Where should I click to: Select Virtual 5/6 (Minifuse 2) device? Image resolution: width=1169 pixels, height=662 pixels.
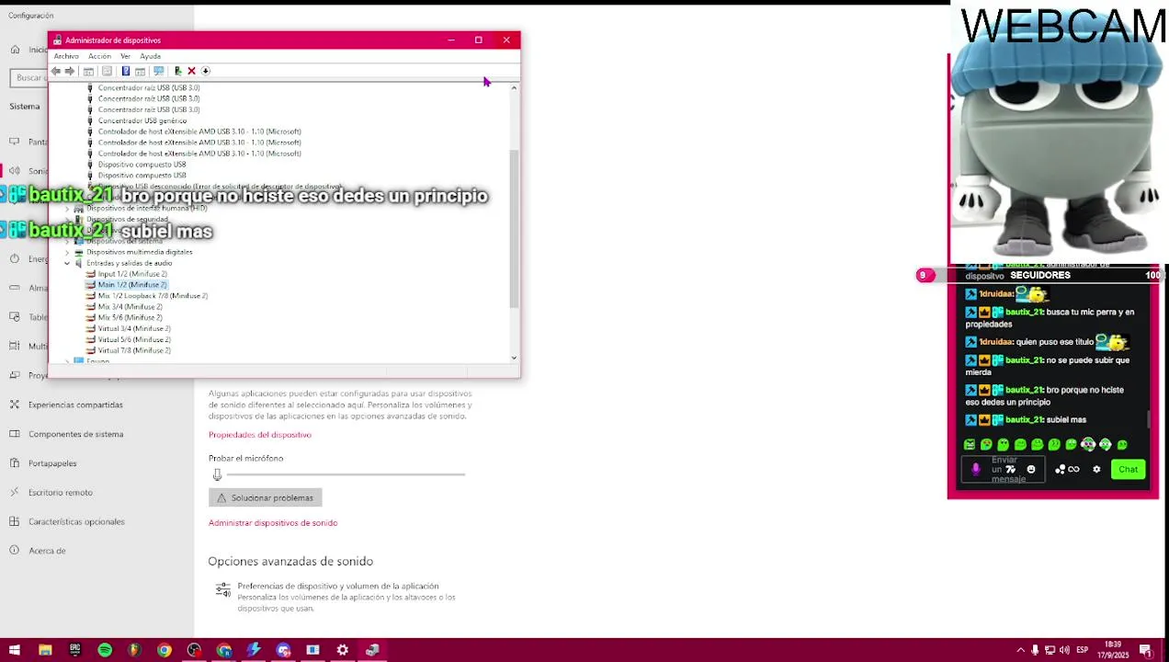click(134, 340)
